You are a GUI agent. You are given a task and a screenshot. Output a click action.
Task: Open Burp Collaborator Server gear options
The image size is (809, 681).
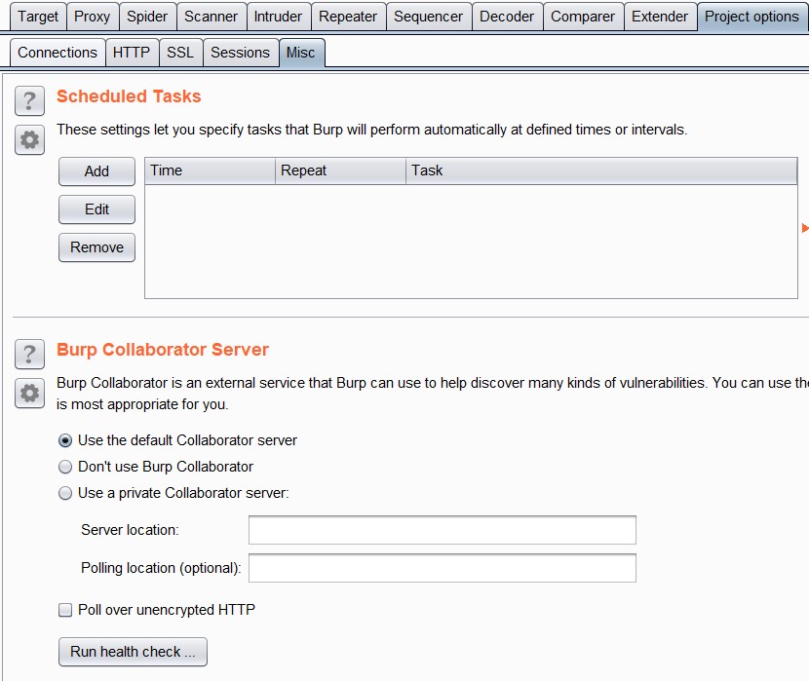tap(29, 394)
